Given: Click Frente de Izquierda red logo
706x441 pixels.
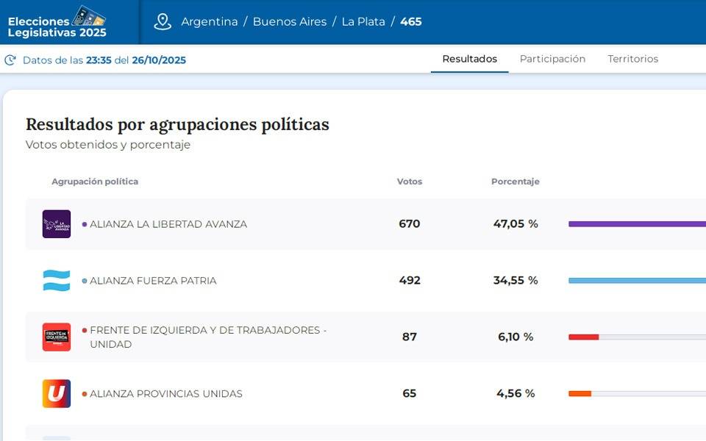Looking at the screenshot, I should tap(57, 337).
